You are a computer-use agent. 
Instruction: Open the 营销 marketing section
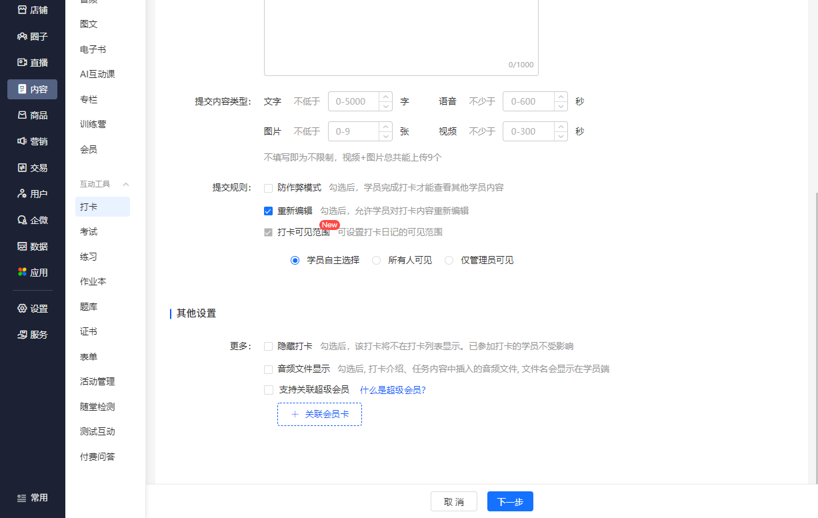tap(31, 143)
